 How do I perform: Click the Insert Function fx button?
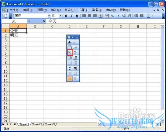(44, 21)
